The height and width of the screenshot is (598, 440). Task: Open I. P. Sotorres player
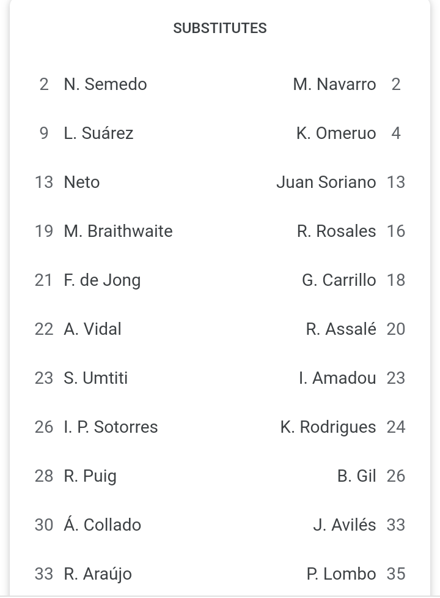[x=111, y=427]
